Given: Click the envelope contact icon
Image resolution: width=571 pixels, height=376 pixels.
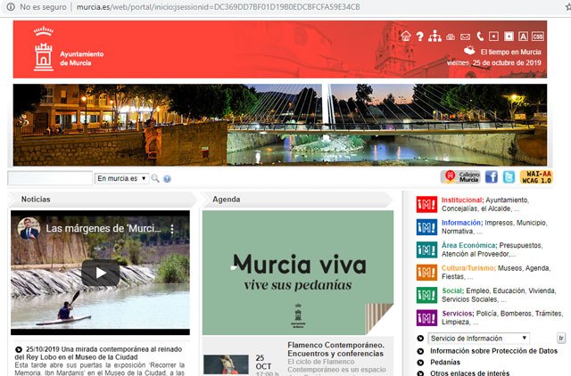Looking at the screenshot, I should (464, 37).
